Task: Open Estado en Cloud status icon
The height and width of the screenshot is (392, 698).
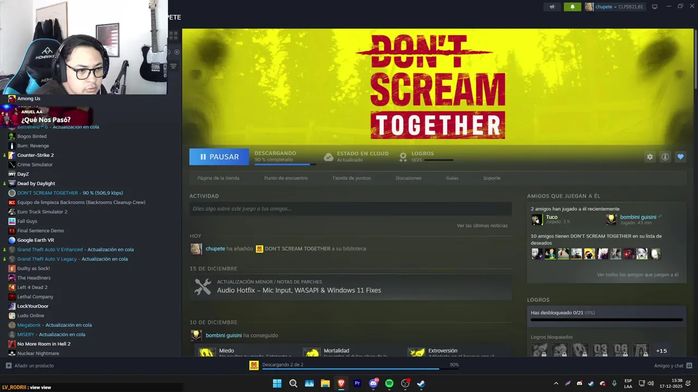Action: click(x=328, y=157)
